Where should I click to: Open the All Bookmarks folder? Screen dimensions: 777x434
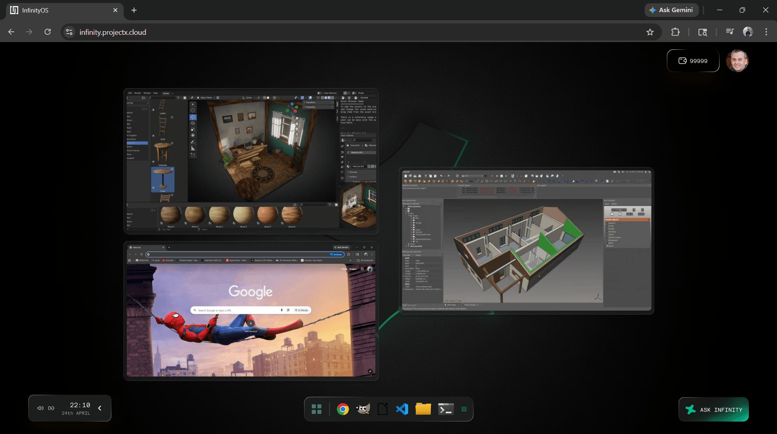tap(365, 260)
